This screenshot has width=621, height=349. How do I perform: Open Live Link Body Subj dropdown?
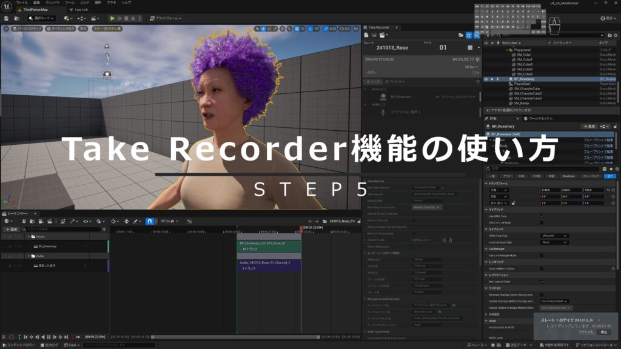554,242
